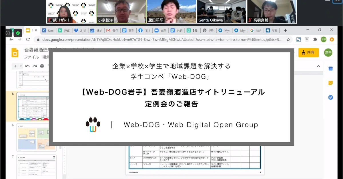Bookmark this page with the star icon
Screen dimensions: 343x179
(288, 40)
